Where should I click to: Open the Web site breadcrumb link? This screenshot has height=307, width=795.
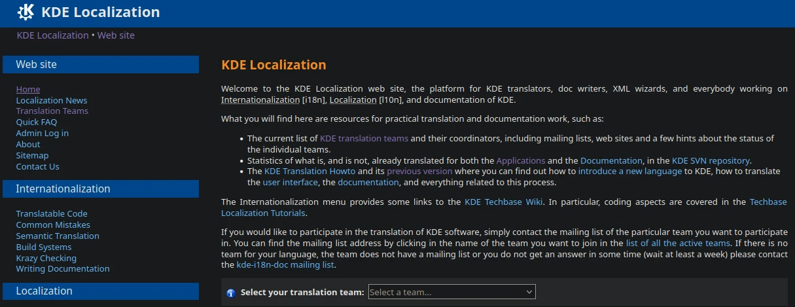click(116, 35)
